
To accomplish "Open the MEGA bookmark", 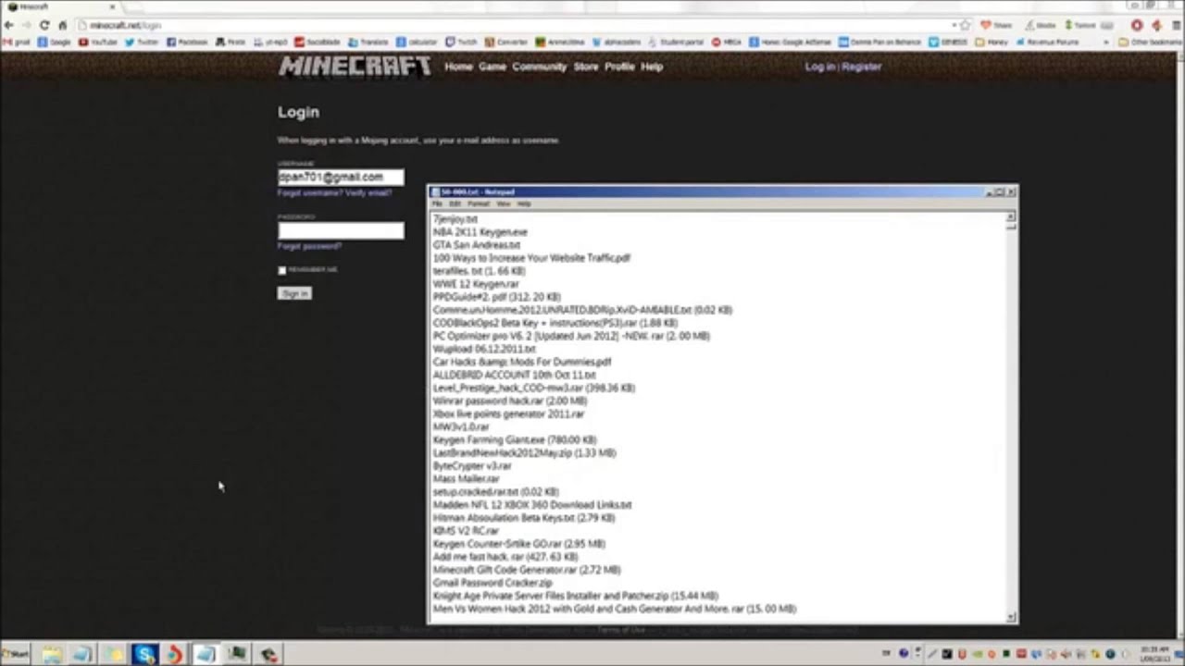I will point(727,42).
